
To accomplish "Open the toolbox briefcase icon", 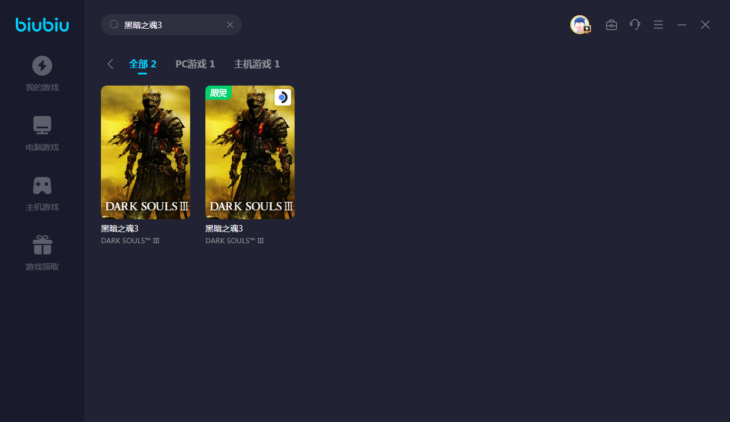I will 611,25.
